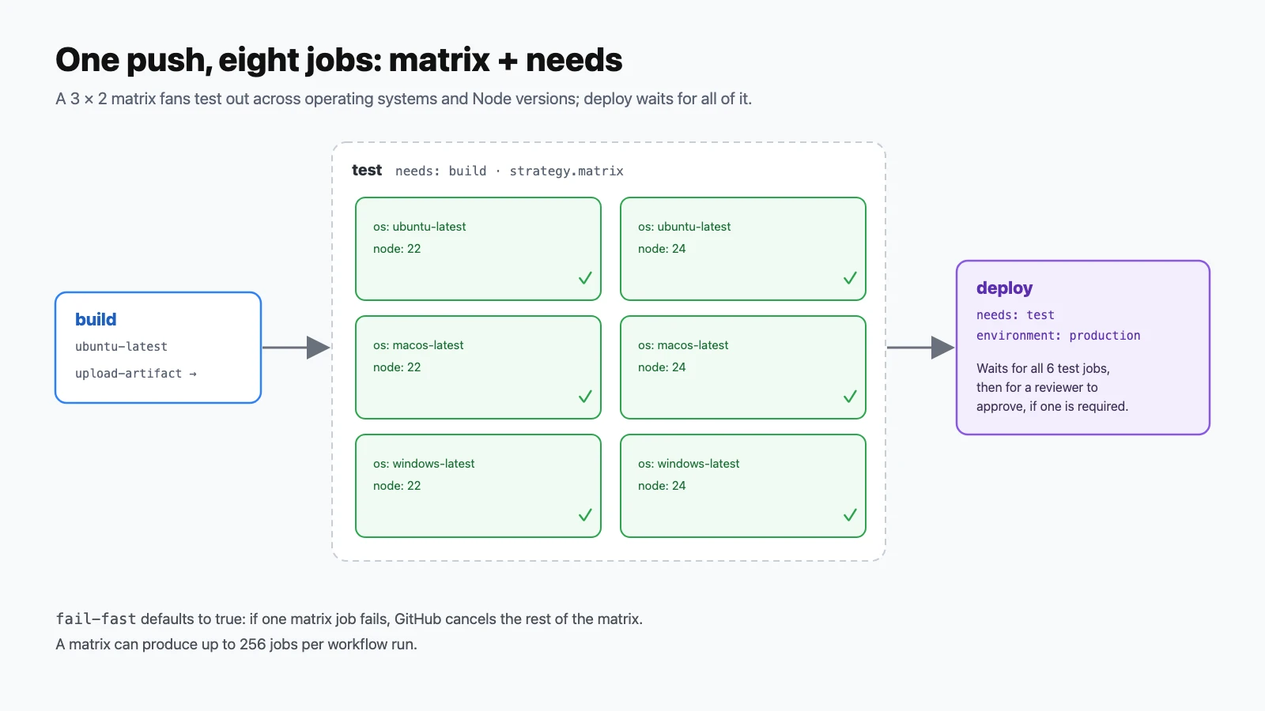
Task: Click 'Waits for all 6 test jobs,' text
Action: 1043,368
